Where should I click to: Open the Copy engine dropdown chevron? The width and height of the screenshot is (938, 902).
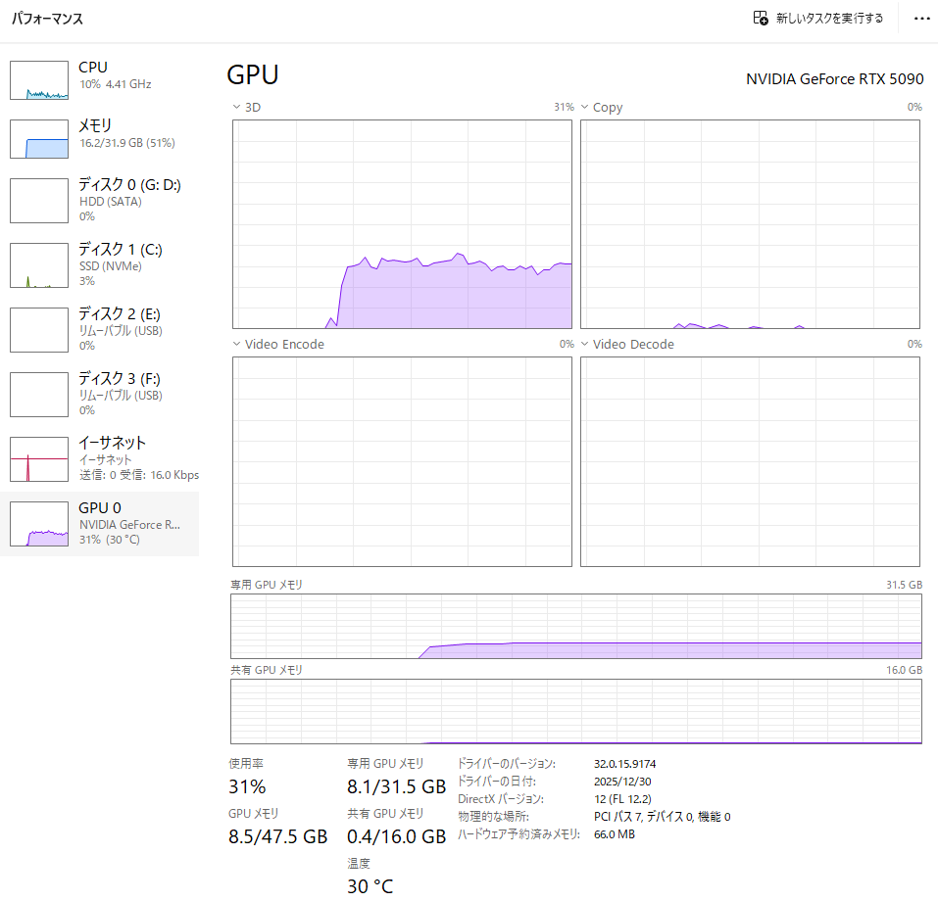click(x=585, y=107)
